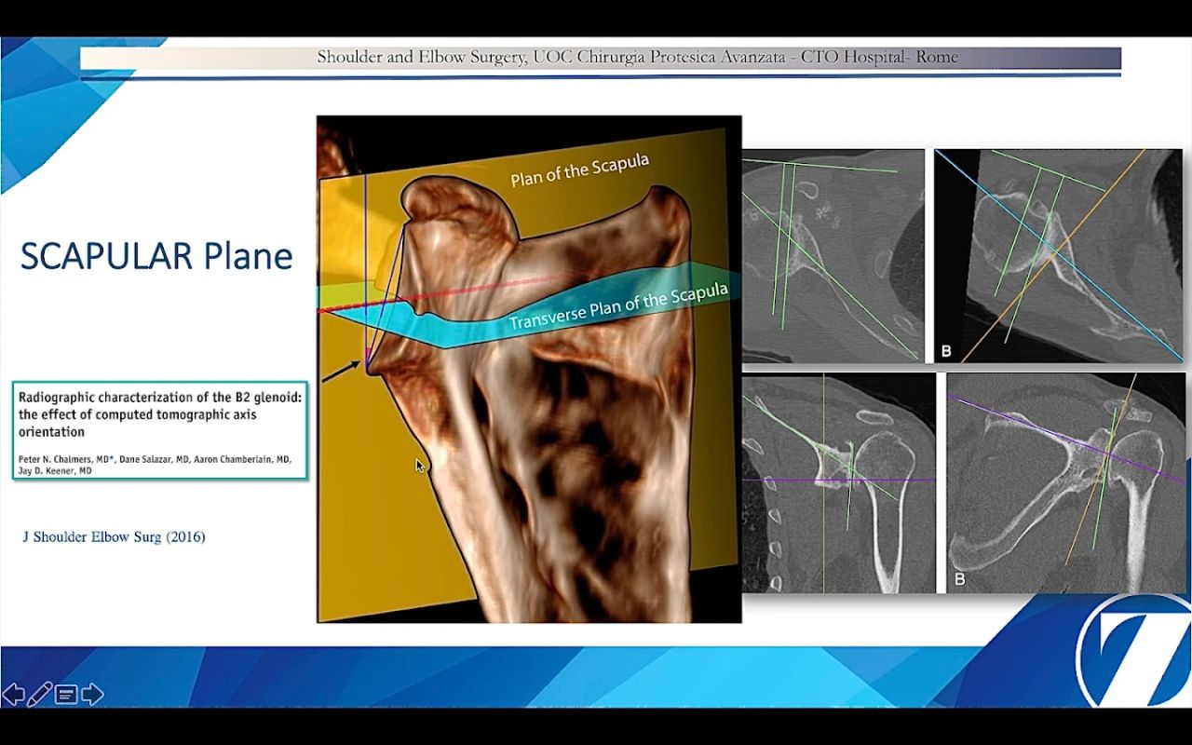
Task: Open the slide show options menu icon
Action: point(66,694)
